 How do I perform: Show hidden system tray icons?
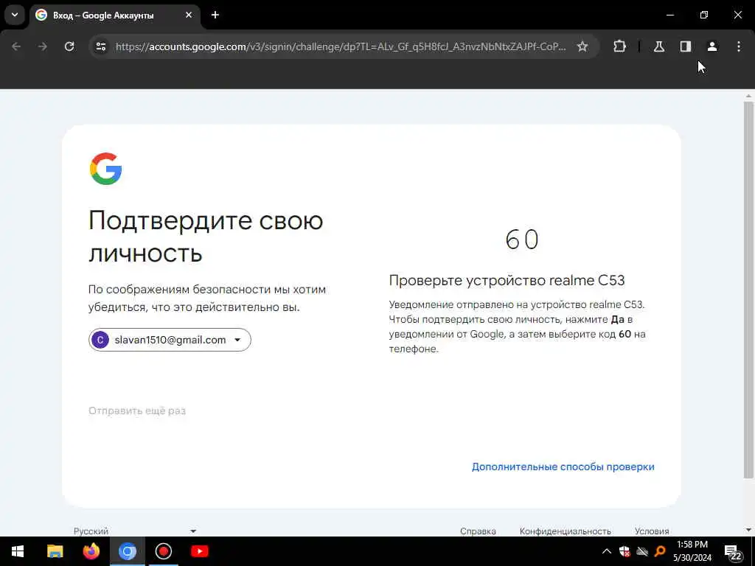(x=607, y=551)
